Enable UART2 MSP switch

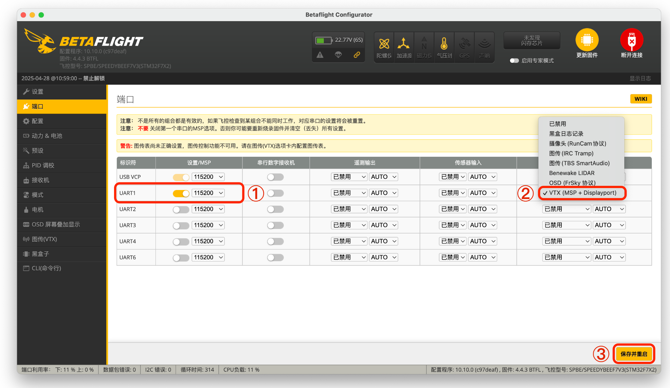point(181,209)
